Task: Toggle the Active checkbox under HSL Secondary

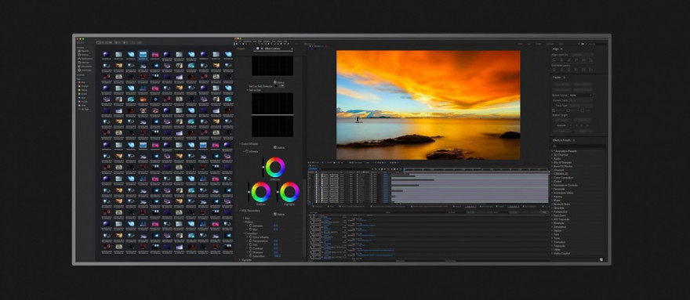Action: [275, 214]
